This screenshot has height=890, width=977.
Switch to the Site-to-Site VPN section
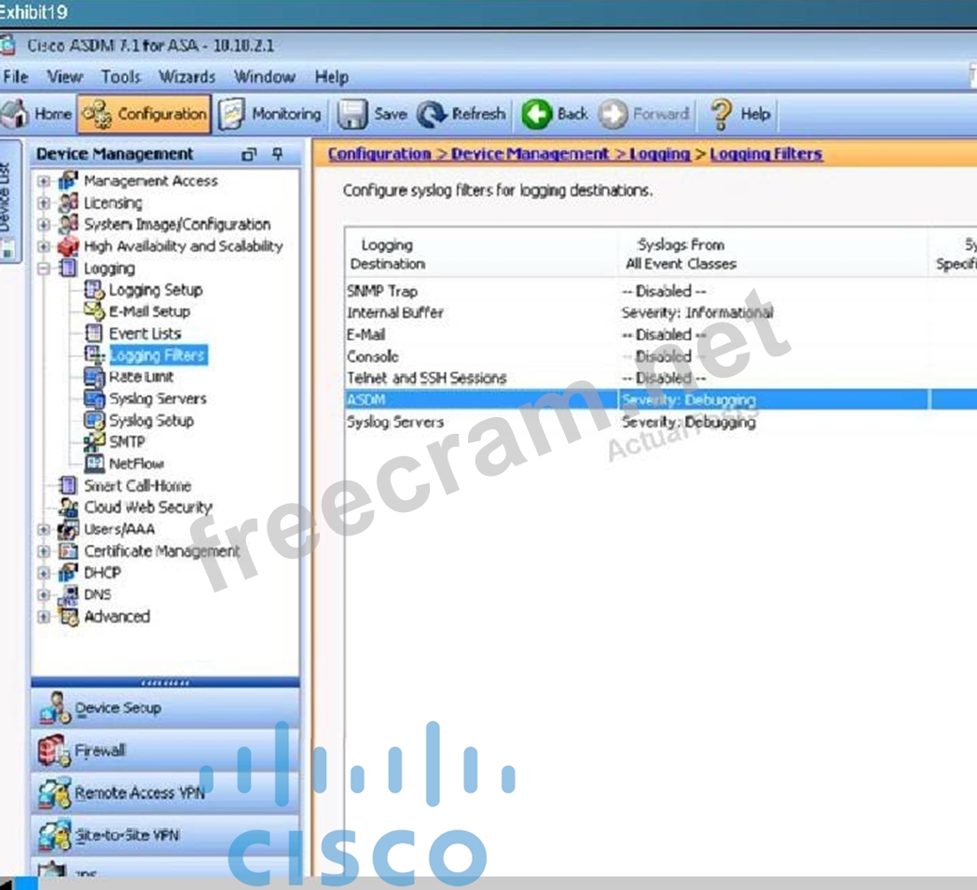(x=54, y=835)
